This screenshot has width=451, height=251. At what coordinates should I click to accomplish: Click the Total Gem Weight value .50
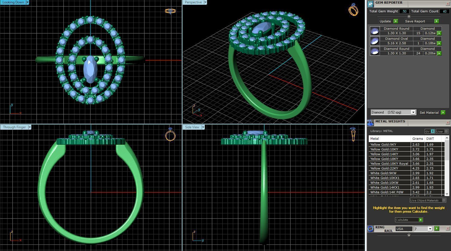404,11
